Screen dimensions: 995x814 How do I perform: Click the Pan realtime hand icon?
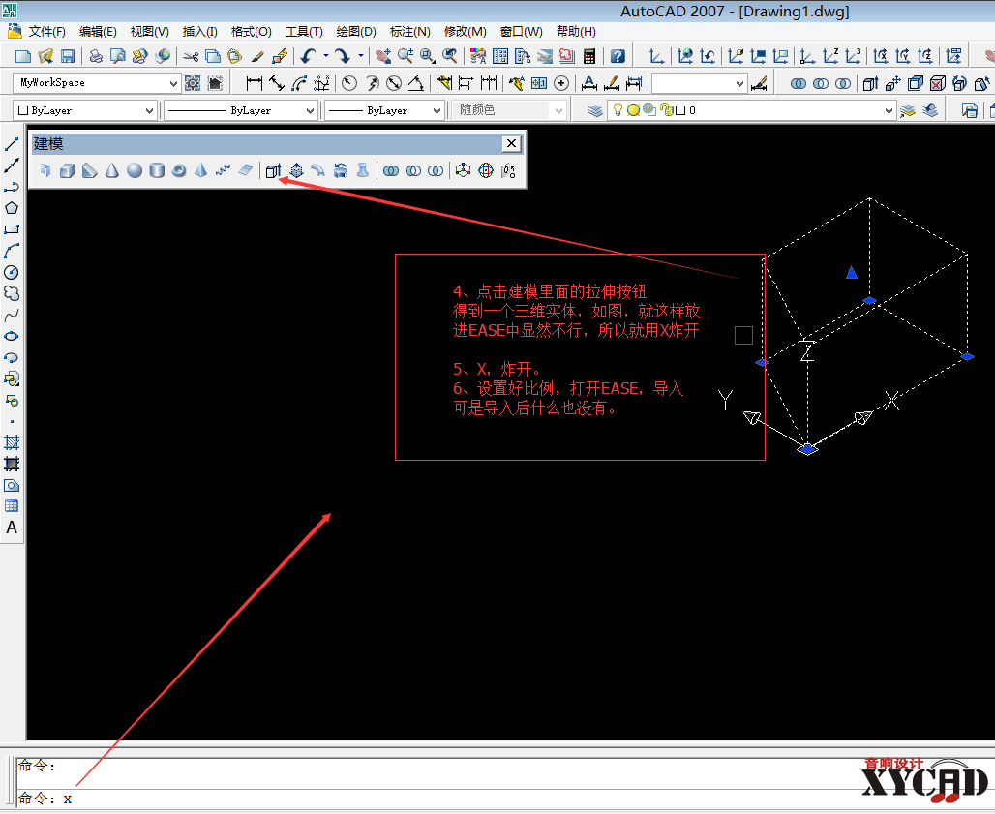(x=382, y=56)
